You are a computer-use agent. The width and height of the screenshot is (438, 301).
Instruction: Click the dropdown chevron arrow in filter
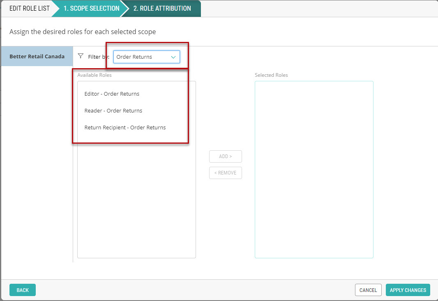[x=173, y=57]
